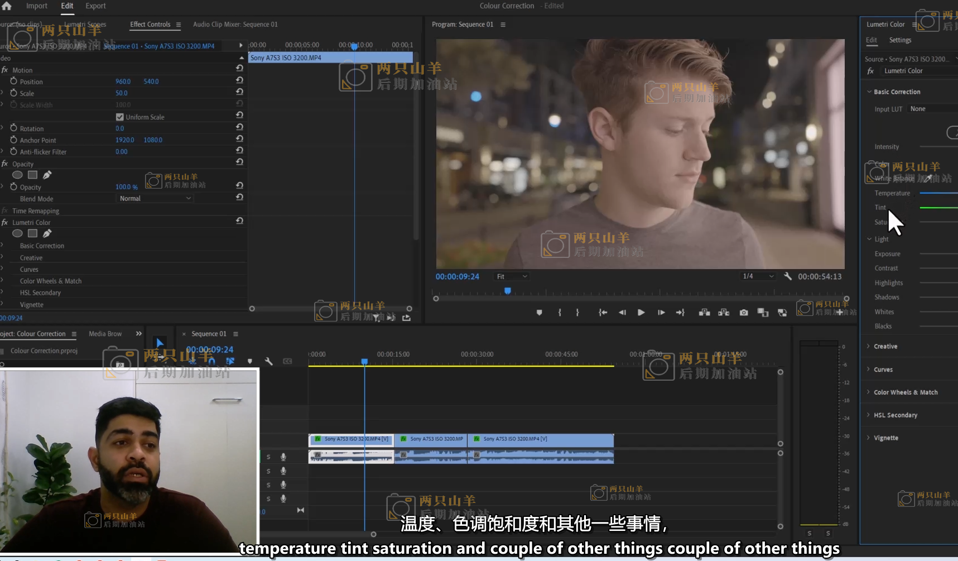Expand Curves in the Lumetri panel
Viewport: 958px width, 561px height.
(x=883, y=370)
